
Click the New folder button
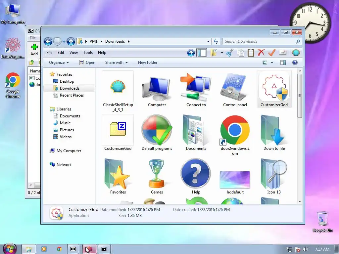(148, 63)
